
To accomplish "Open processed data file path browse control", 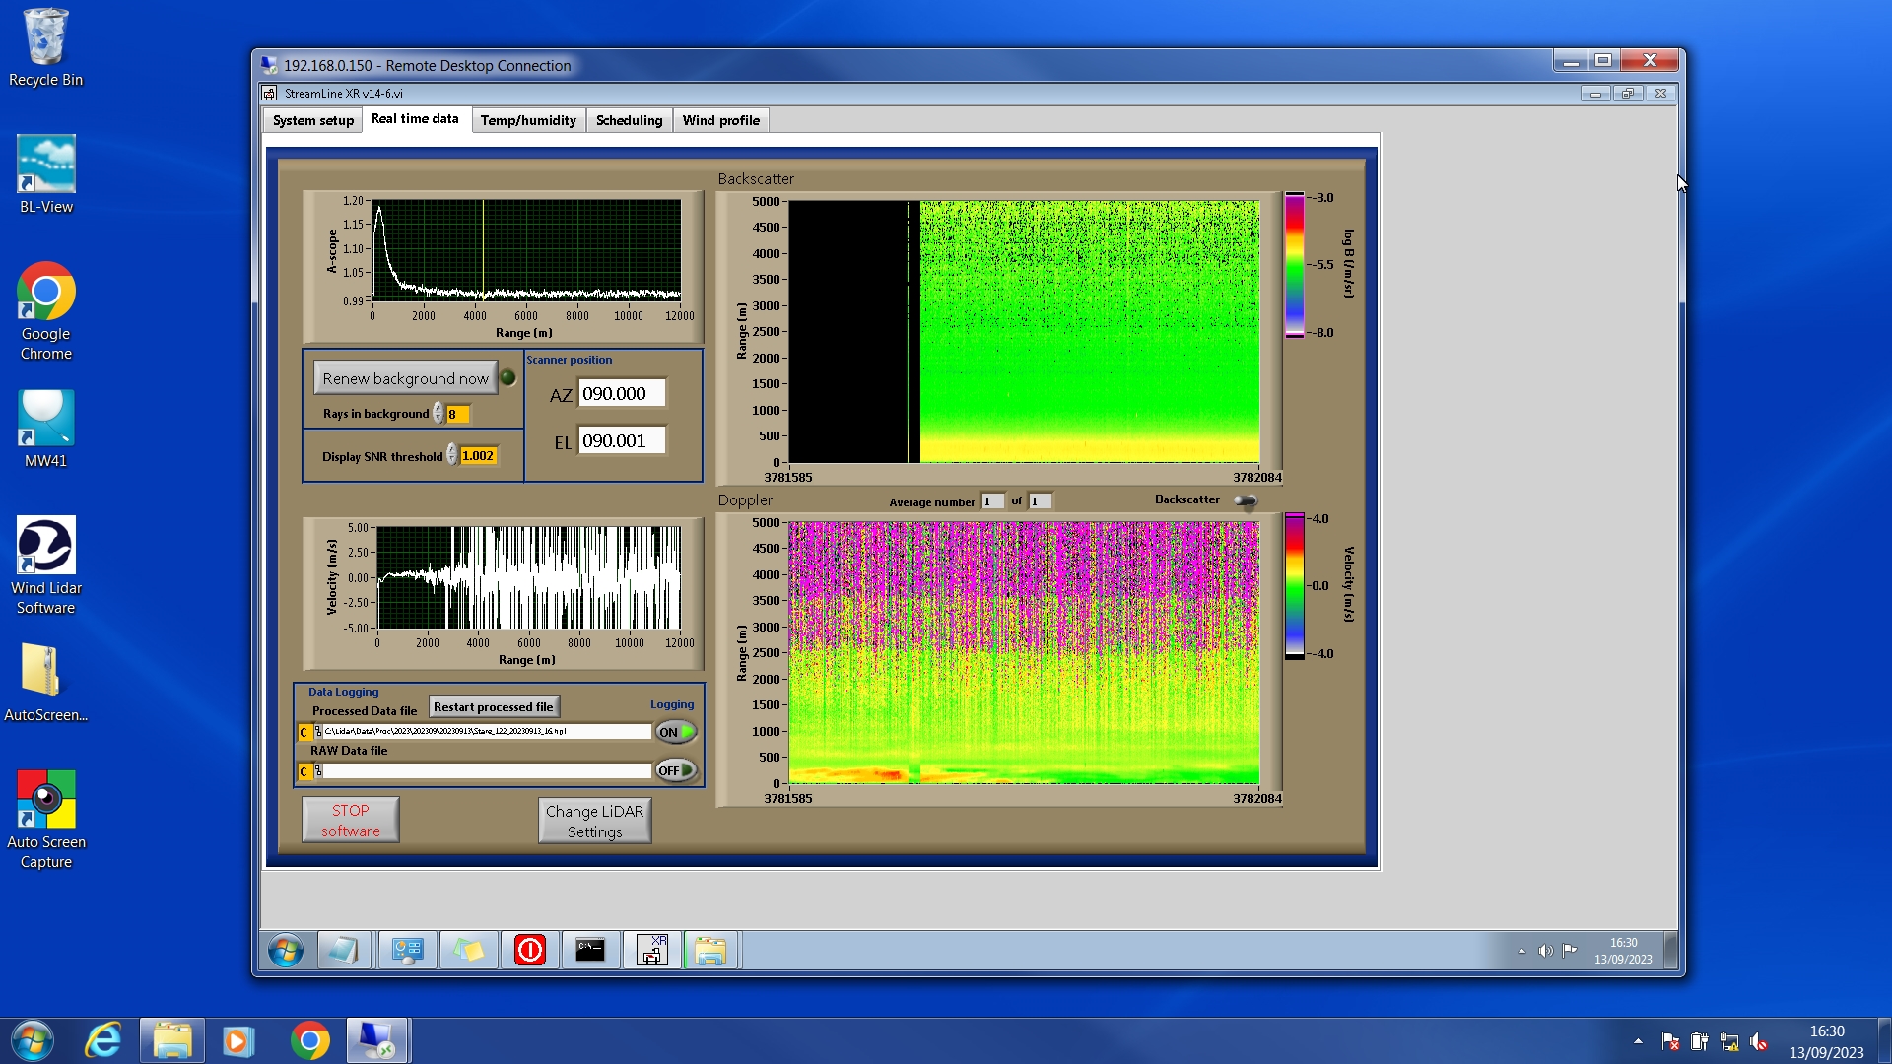I will point(318,732).
